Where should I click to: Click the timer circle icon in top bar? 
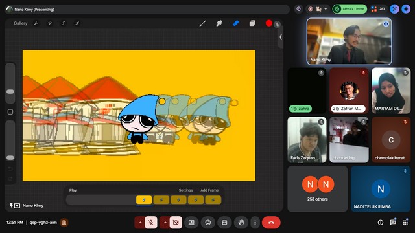point(298,9)
